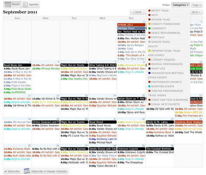Open Royal Blues Jam all-day event
This screenshot has width=206, height=175.
tap(17, 65)
